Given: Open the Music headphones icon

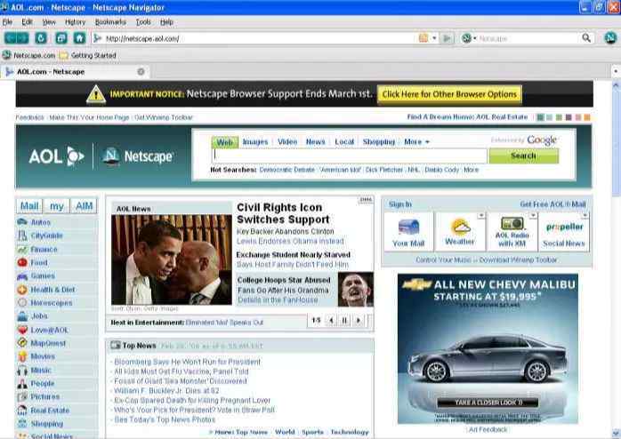Looking at the screenshot, I should [22, 371].
